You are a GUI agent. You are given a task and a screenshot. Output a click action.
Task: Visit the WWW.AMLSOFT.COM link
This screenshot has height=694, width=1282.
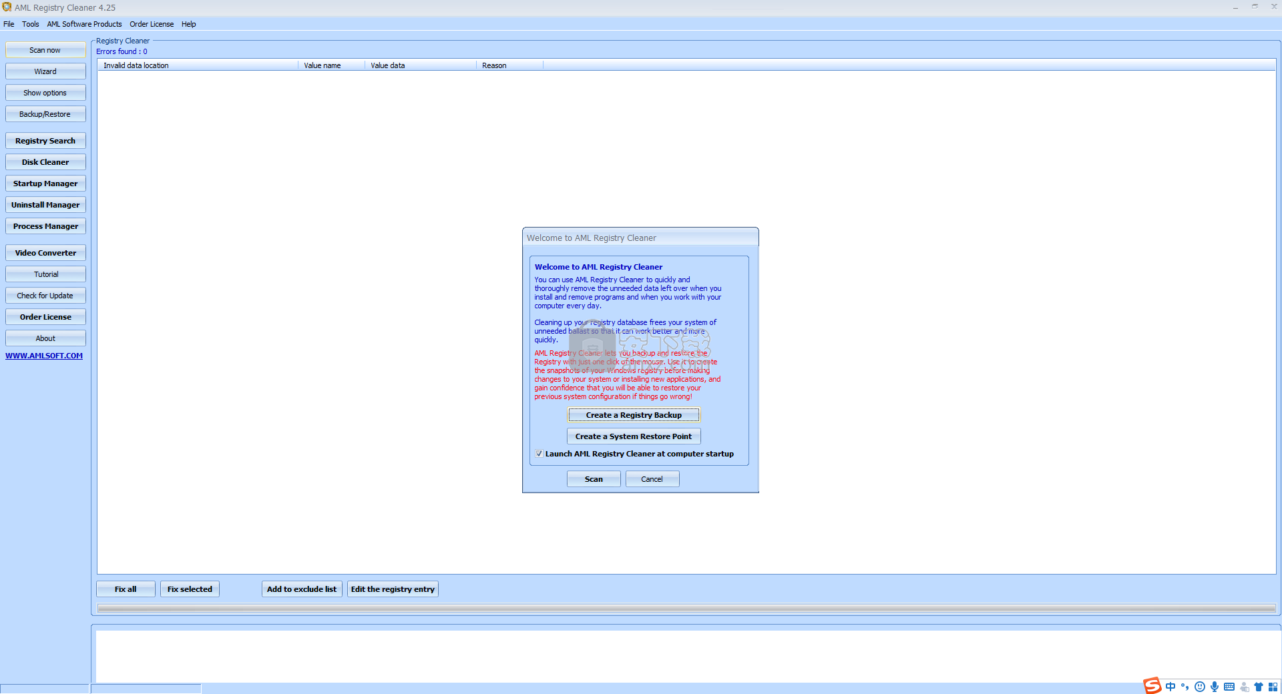pos(44,355)
